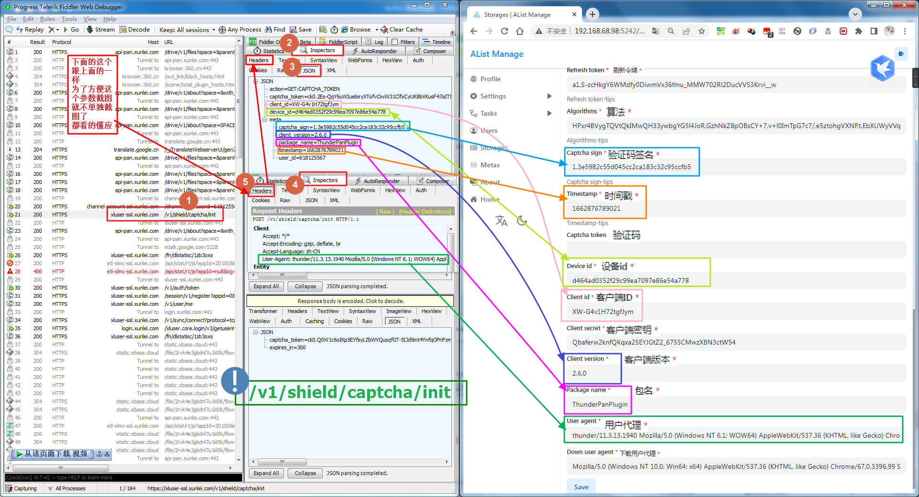Bookmark page with the star icon
This screenshot has width=919, height=497.
click(702, 31)
